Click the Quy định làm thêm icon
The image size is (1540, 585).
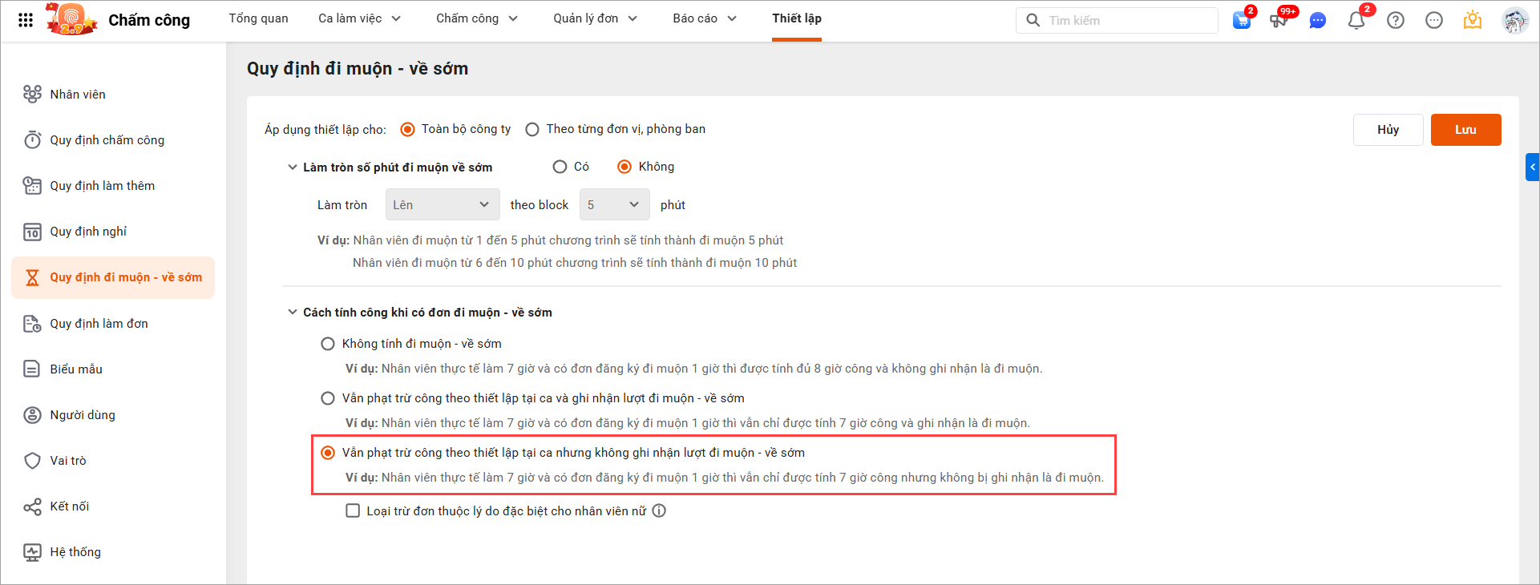pyautogui.click(x=32, y=185)
